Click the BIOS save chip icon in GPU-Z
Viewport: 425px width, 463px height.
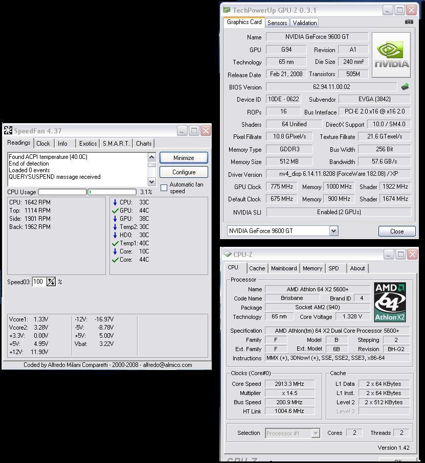405,86
